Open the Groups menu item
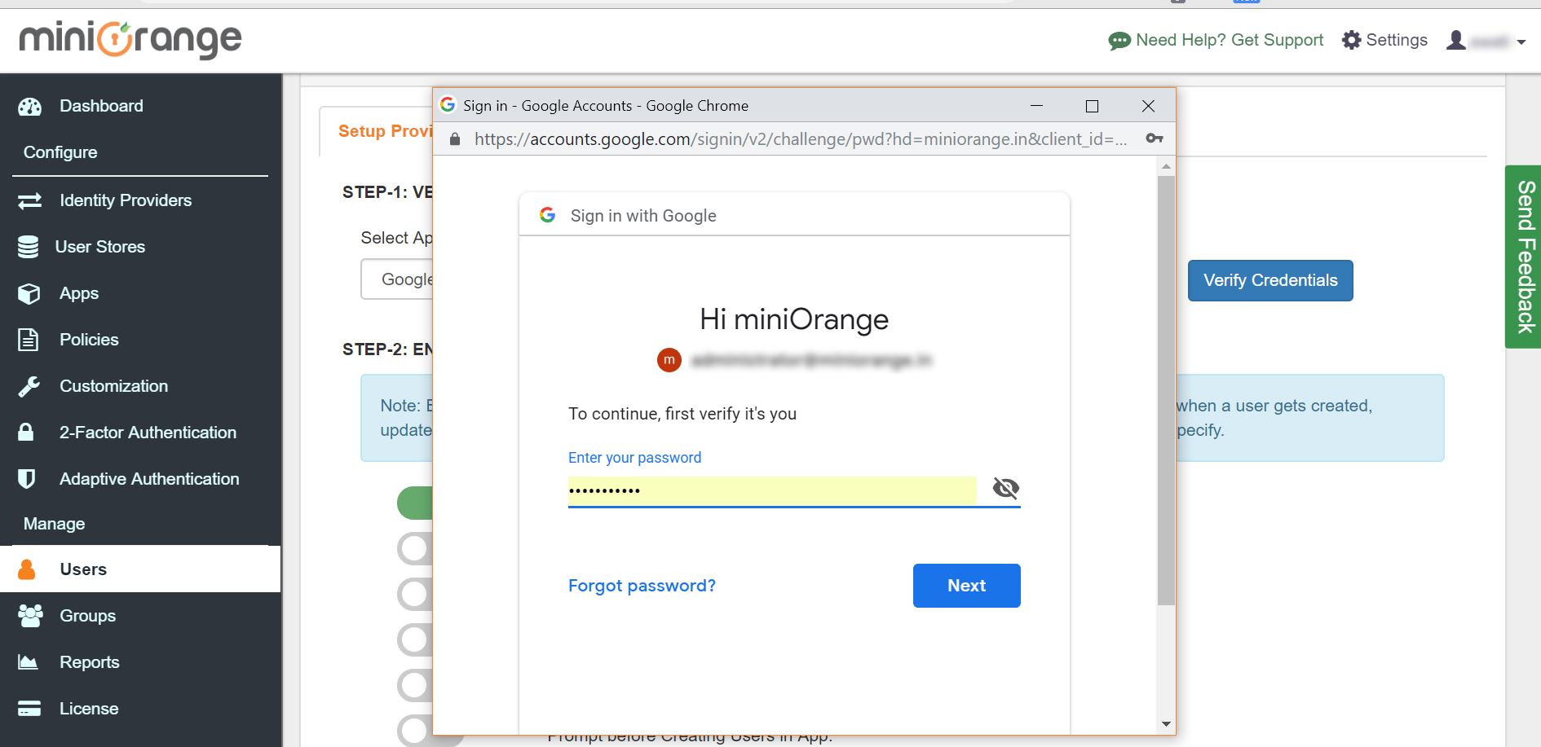The height and width of the screenshot is (747, 1541). [x=87, y=616]
